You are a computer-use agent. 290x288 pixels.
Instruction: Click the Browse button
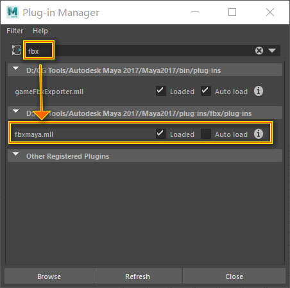pos(49,276)
